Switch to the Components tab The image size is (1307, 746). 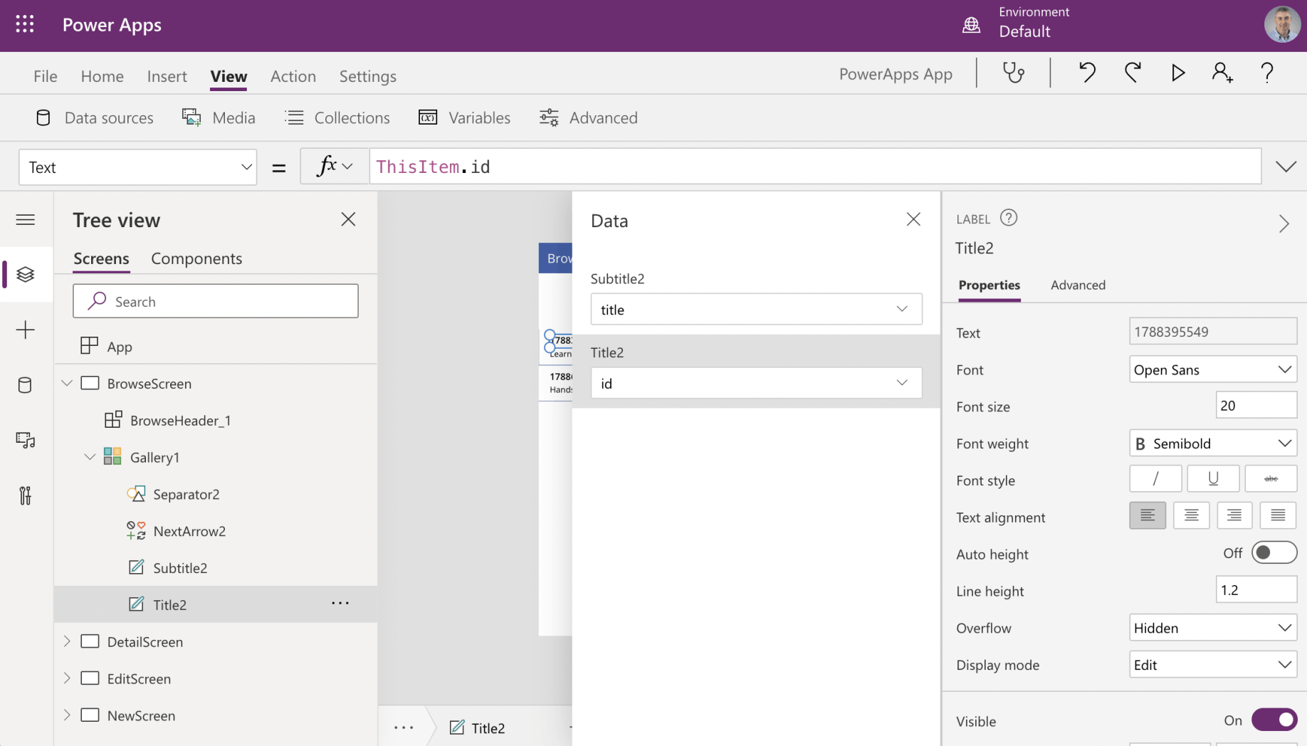(196, 258)
